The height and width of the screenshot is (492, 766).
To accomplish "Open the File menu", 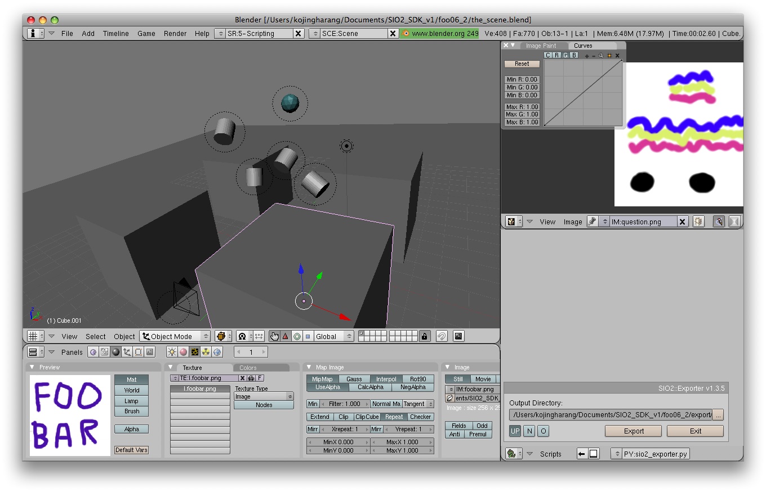I will click(67, 34).
